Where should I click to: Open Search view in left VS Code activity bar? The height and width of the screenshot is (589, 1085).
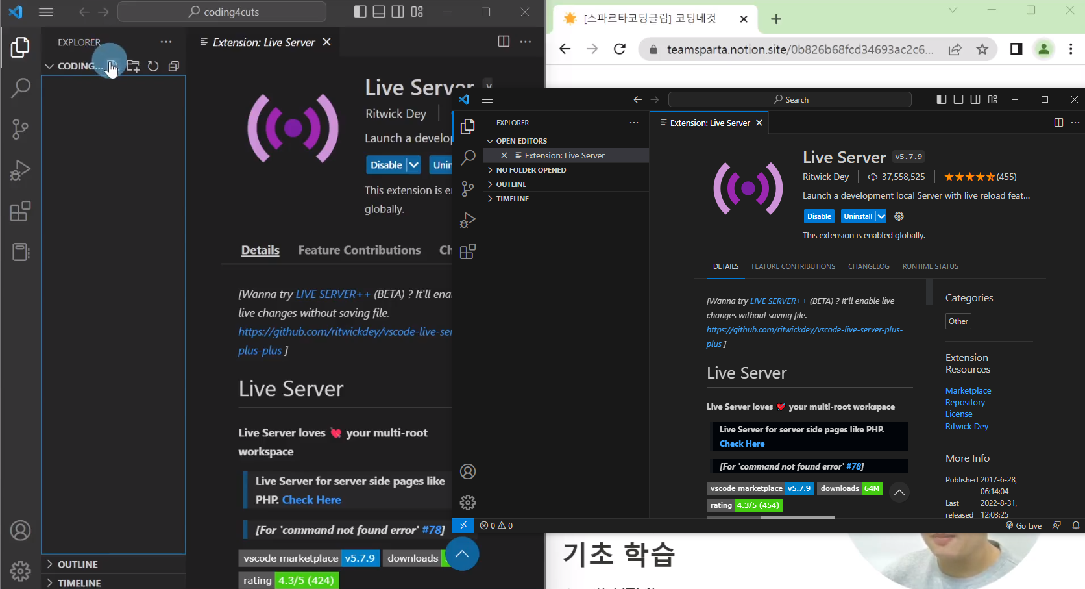coord(21,88)
